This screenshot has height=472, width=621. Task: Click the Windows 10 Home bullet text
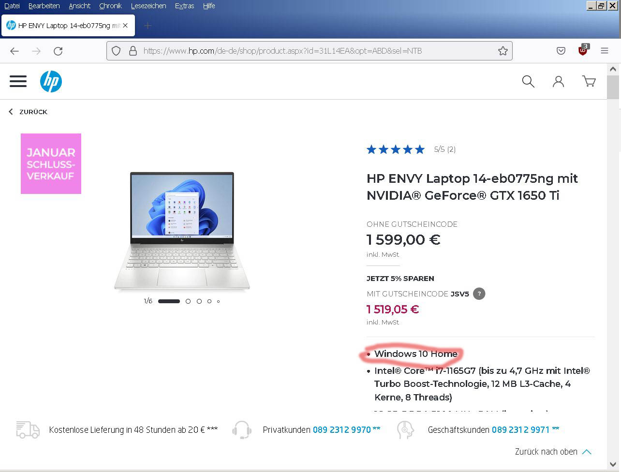[x=416, y=354]
